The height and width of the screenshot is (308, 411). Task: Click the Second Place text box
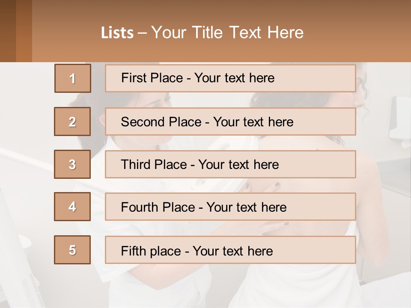(230, 121)
